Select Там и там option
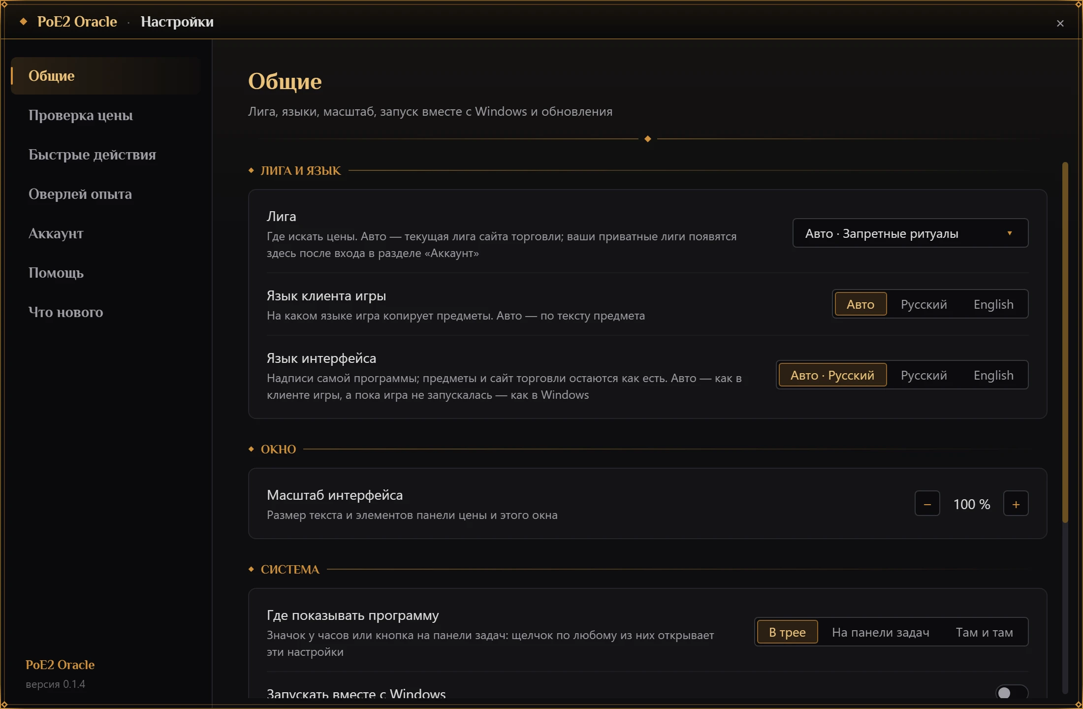Image resolution: width=1083 pixels, height=709 pixels. pyautogui.click(x=984, y=632)
